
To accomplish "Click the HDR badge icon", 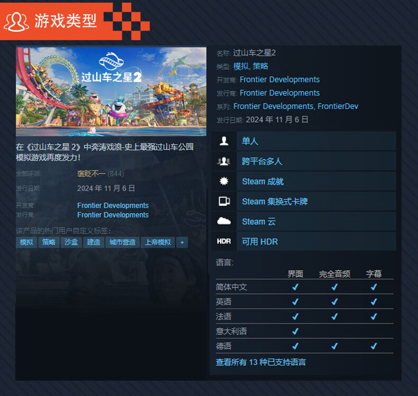I will point(224,241).
